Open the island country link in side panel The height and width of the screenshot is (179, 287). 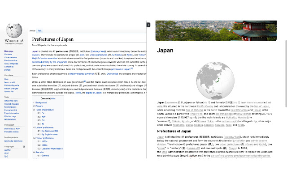pos(255,102)
